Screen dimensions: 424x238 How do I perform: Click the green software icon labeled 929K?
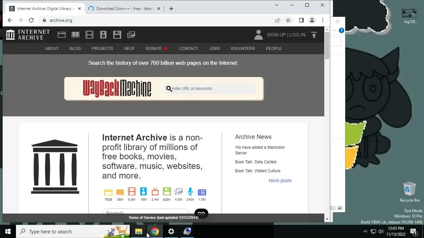(x=167, y=192)
